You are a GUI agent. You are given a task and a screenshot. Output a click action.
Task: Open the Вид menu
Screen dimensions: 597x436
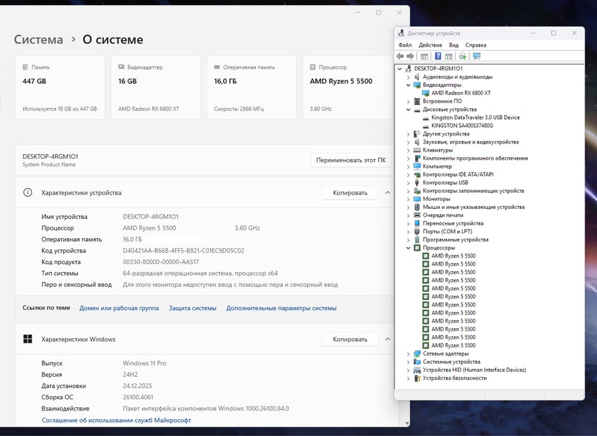coord(454,45)
